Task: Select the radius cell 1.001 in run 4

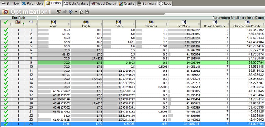Action: (x=119, y=42)
